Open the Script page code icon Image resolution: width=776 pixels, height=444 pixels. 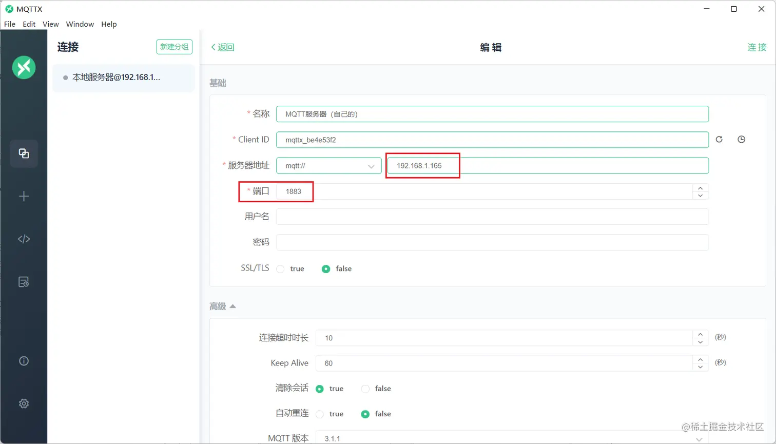point(24,239)
